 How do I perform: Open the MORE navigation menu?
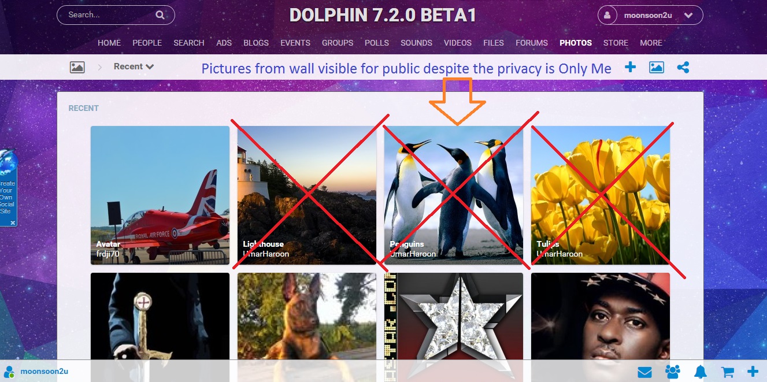pos(651,43)
